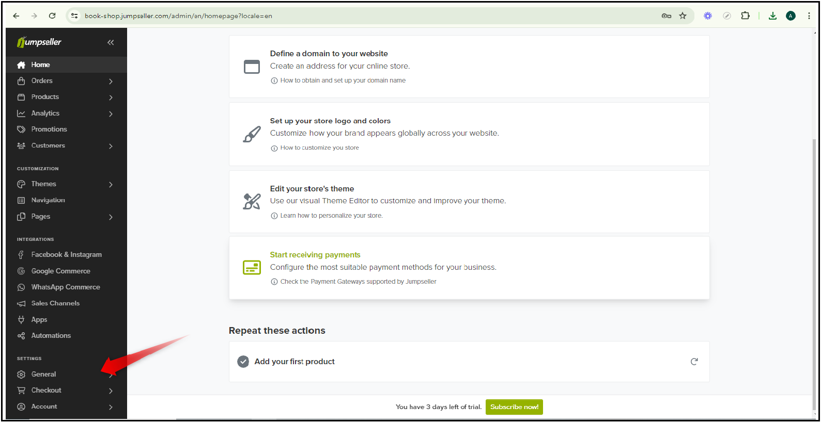Expand the Themes submenu arrow
821x423 pixels.
click(111, 185)
